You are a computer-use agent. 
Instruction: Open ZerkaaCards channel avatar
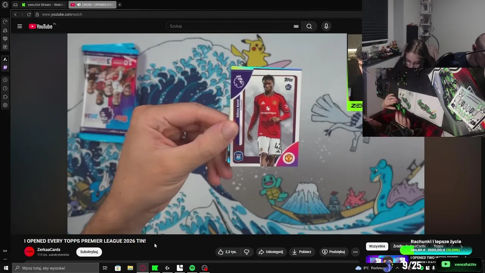point(29,252)
